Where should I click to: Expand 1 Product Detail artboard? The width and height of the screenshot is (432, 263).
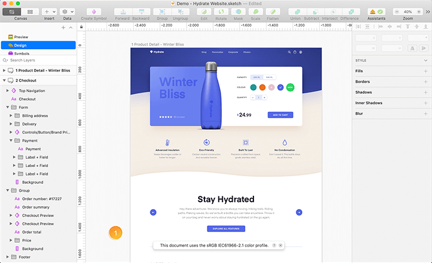[x=4, y=71]
